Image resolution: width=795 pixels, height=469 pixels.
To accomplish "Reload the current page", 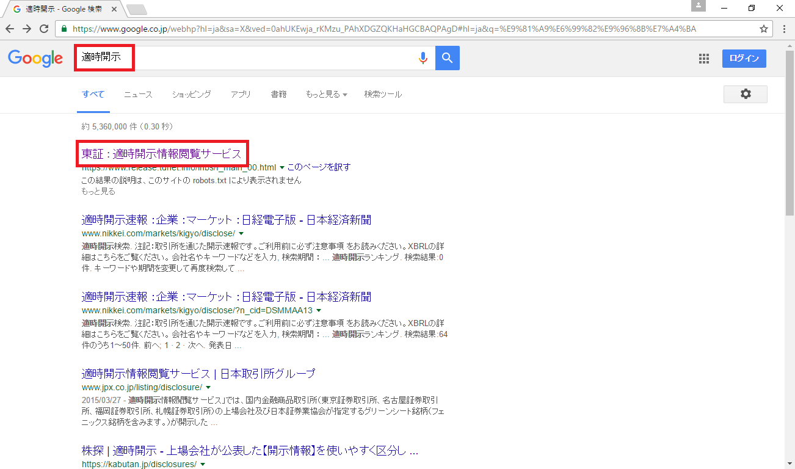I will coord(44,29).
